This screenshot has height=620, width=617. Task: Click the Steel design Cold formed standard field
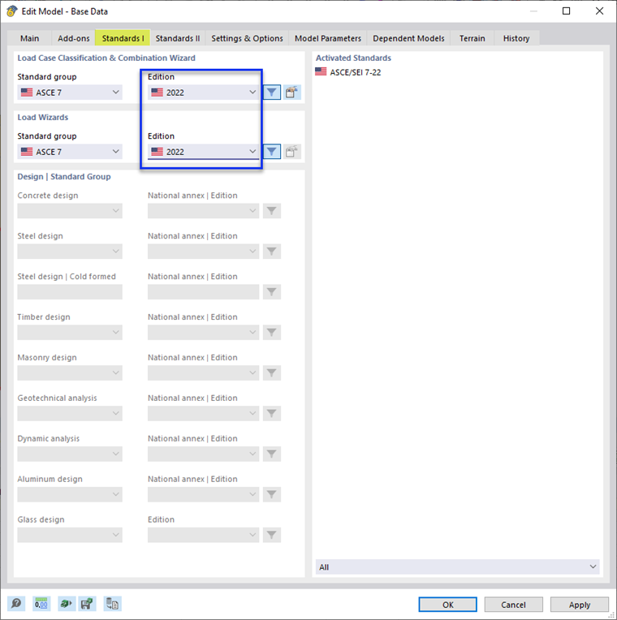70,292
